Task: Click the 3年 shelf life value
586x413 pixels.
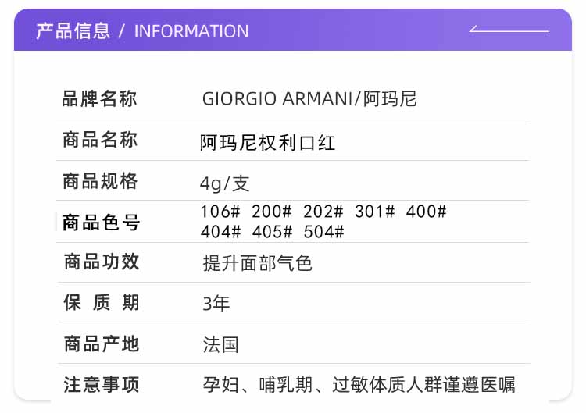Action: [x=216, y=304]
